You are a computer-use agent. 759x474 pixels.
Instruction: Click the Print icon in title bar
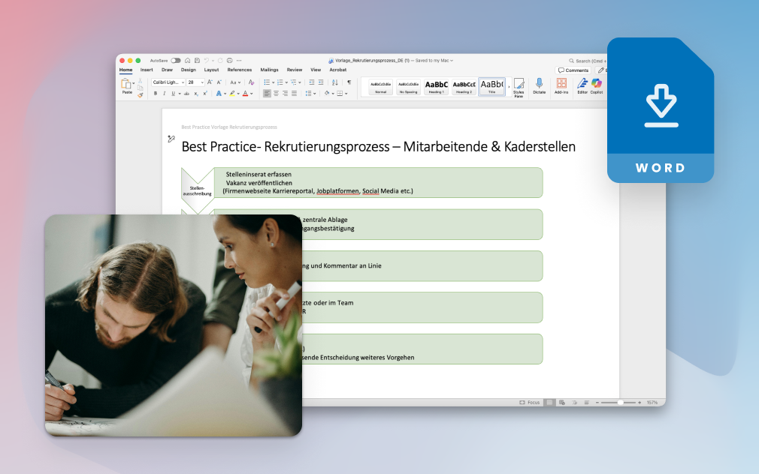pos(230,61)
